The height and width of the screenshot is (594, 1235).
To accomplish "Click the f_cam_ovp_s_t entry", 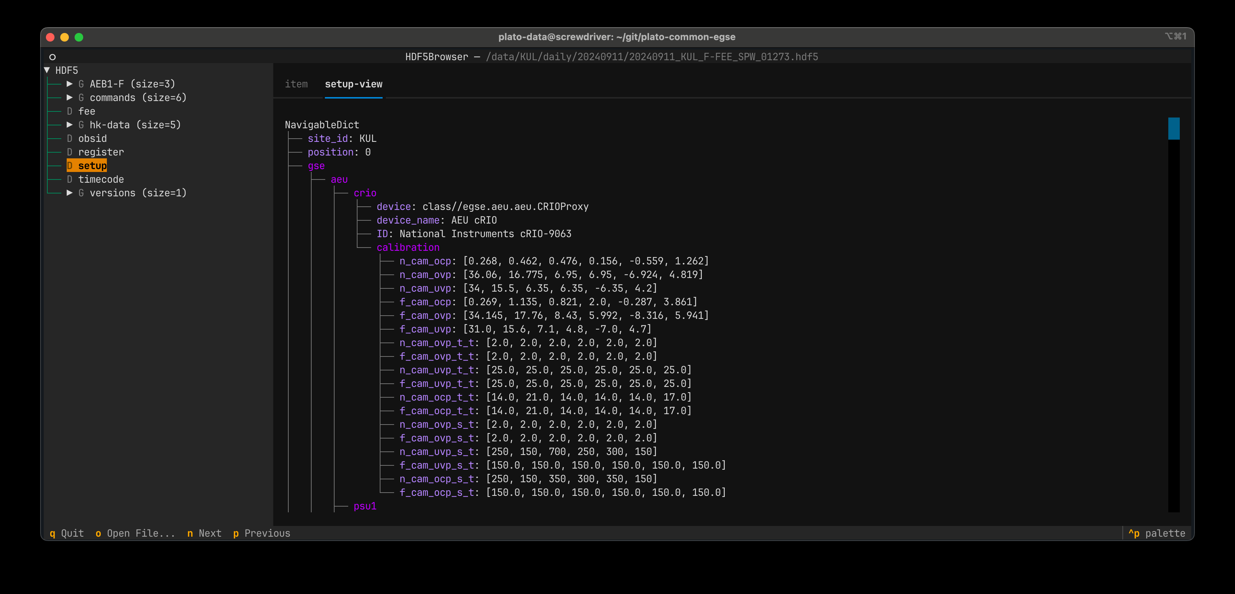I will coord(528,438).
